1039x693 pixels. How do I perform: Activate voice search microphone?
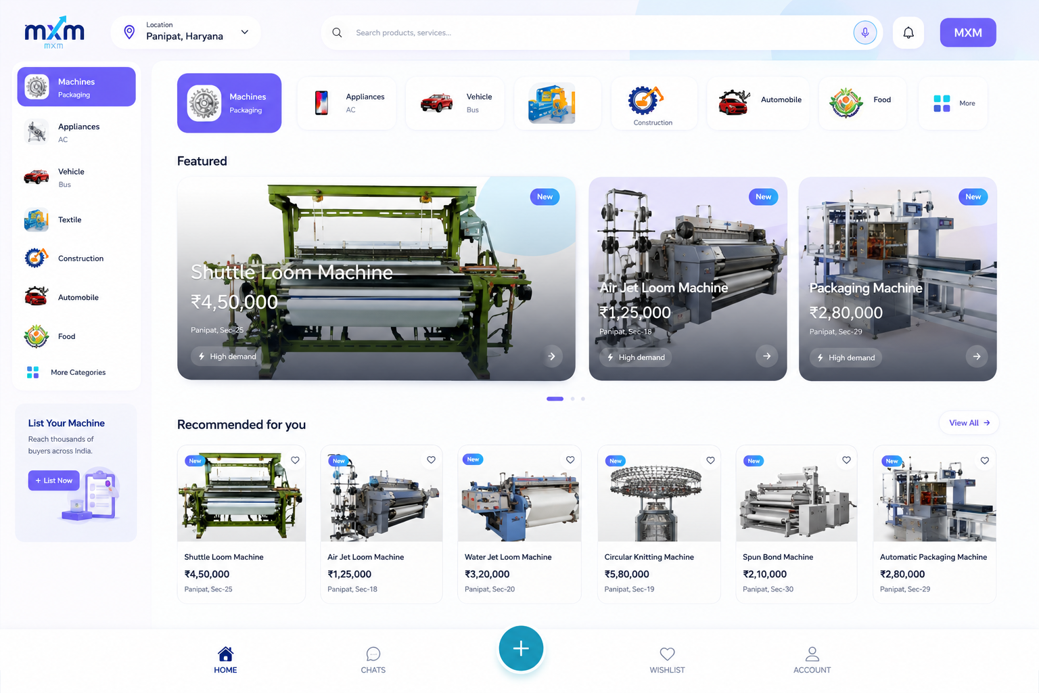[864, 32]
